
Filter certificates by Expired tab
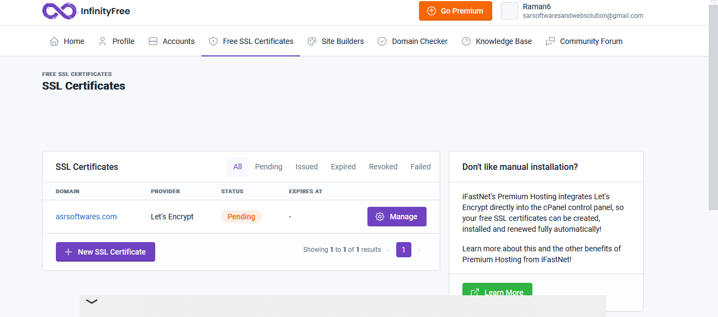pyautogui.click(x=344, y=167)
